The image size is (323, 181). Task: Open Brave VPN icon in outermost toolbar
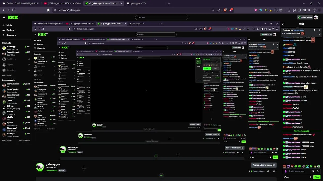314,10
